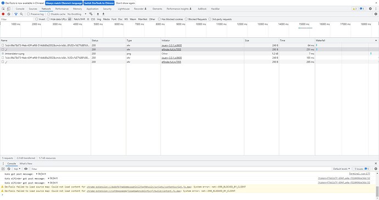Open DevTools settings gear
Viewport: 379px width, 200px height.
coord(370,9)
